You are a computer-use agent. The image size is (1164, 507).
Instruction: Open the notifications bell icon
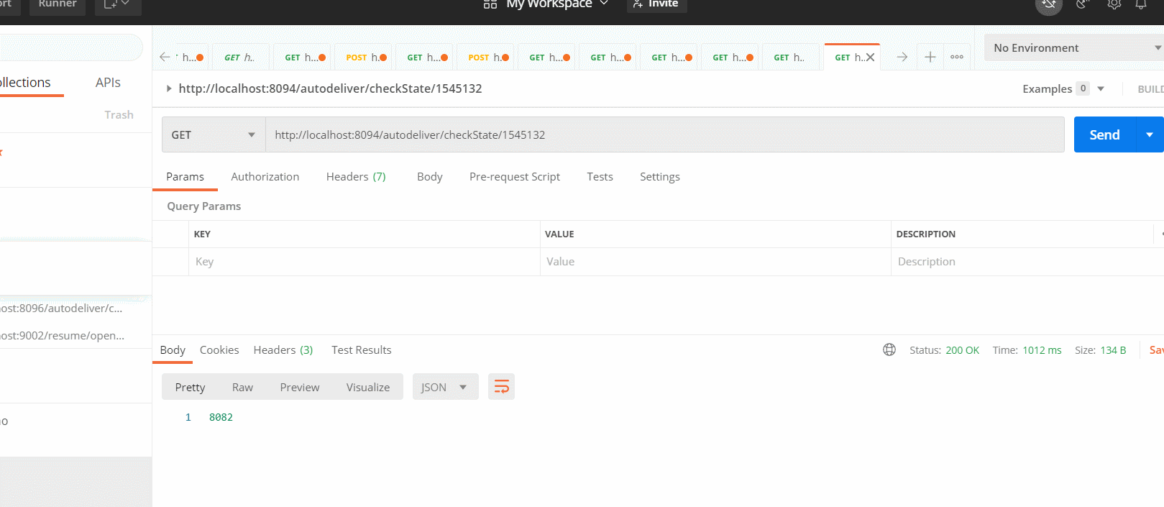[x=1141, y=5]
